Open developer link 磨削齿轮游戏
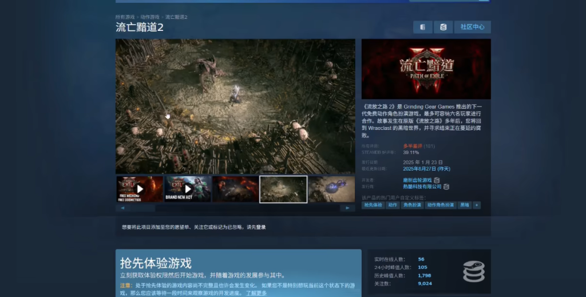Screen dimensions: 586x297 417,180
